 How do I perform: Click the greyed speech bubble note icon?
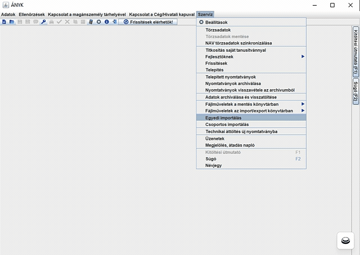(35, 22)
